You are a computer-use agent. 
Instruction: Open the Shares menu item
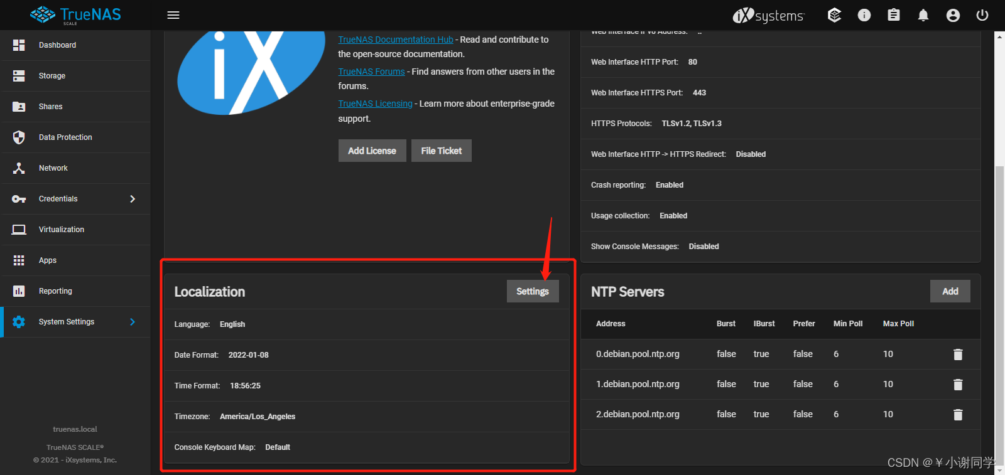point(75,107)
